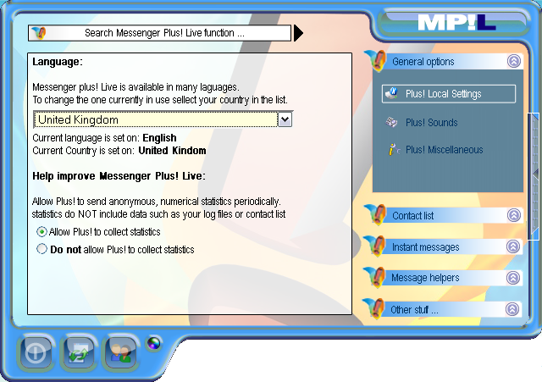Image resolution: width=542 pixels, height=382 pixels.
Task: Expand the Contact list section
Action: (x=513, y=216)
